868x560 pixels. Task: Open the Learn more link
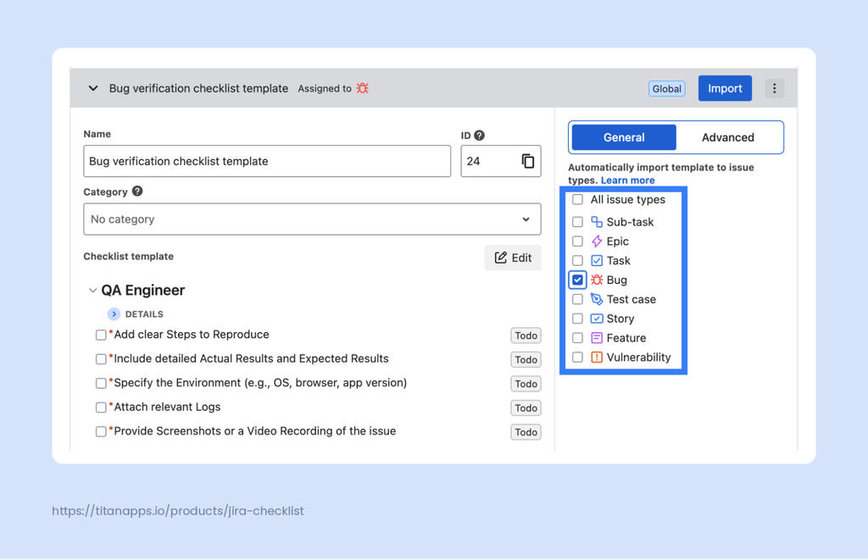pyautogui.click(x=628, y=180)
